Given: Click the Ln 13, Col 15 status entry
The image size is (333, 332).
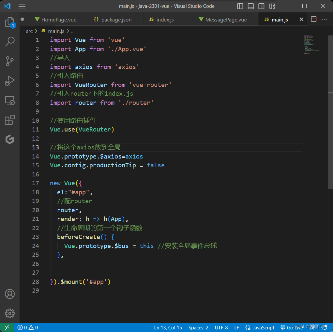Looking at the screenshot, I should coord(168,327).
